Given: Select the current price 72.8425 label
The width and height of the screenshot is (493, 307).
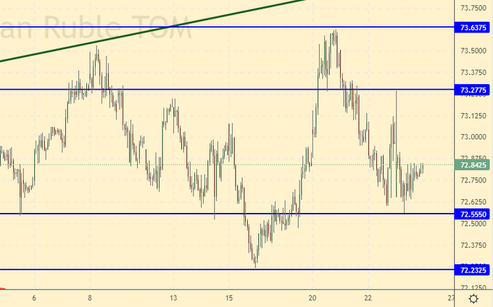Looking at the screenshot, I should [x=473, y=165].
